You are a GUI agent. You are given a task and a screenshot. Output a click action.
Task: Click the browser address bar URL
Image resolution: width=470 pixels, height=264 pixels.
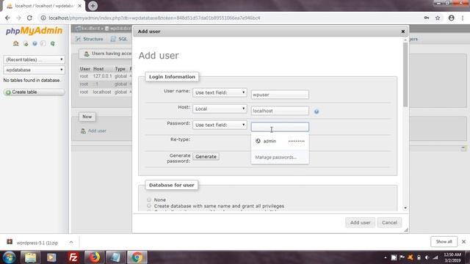click(155, 18)
